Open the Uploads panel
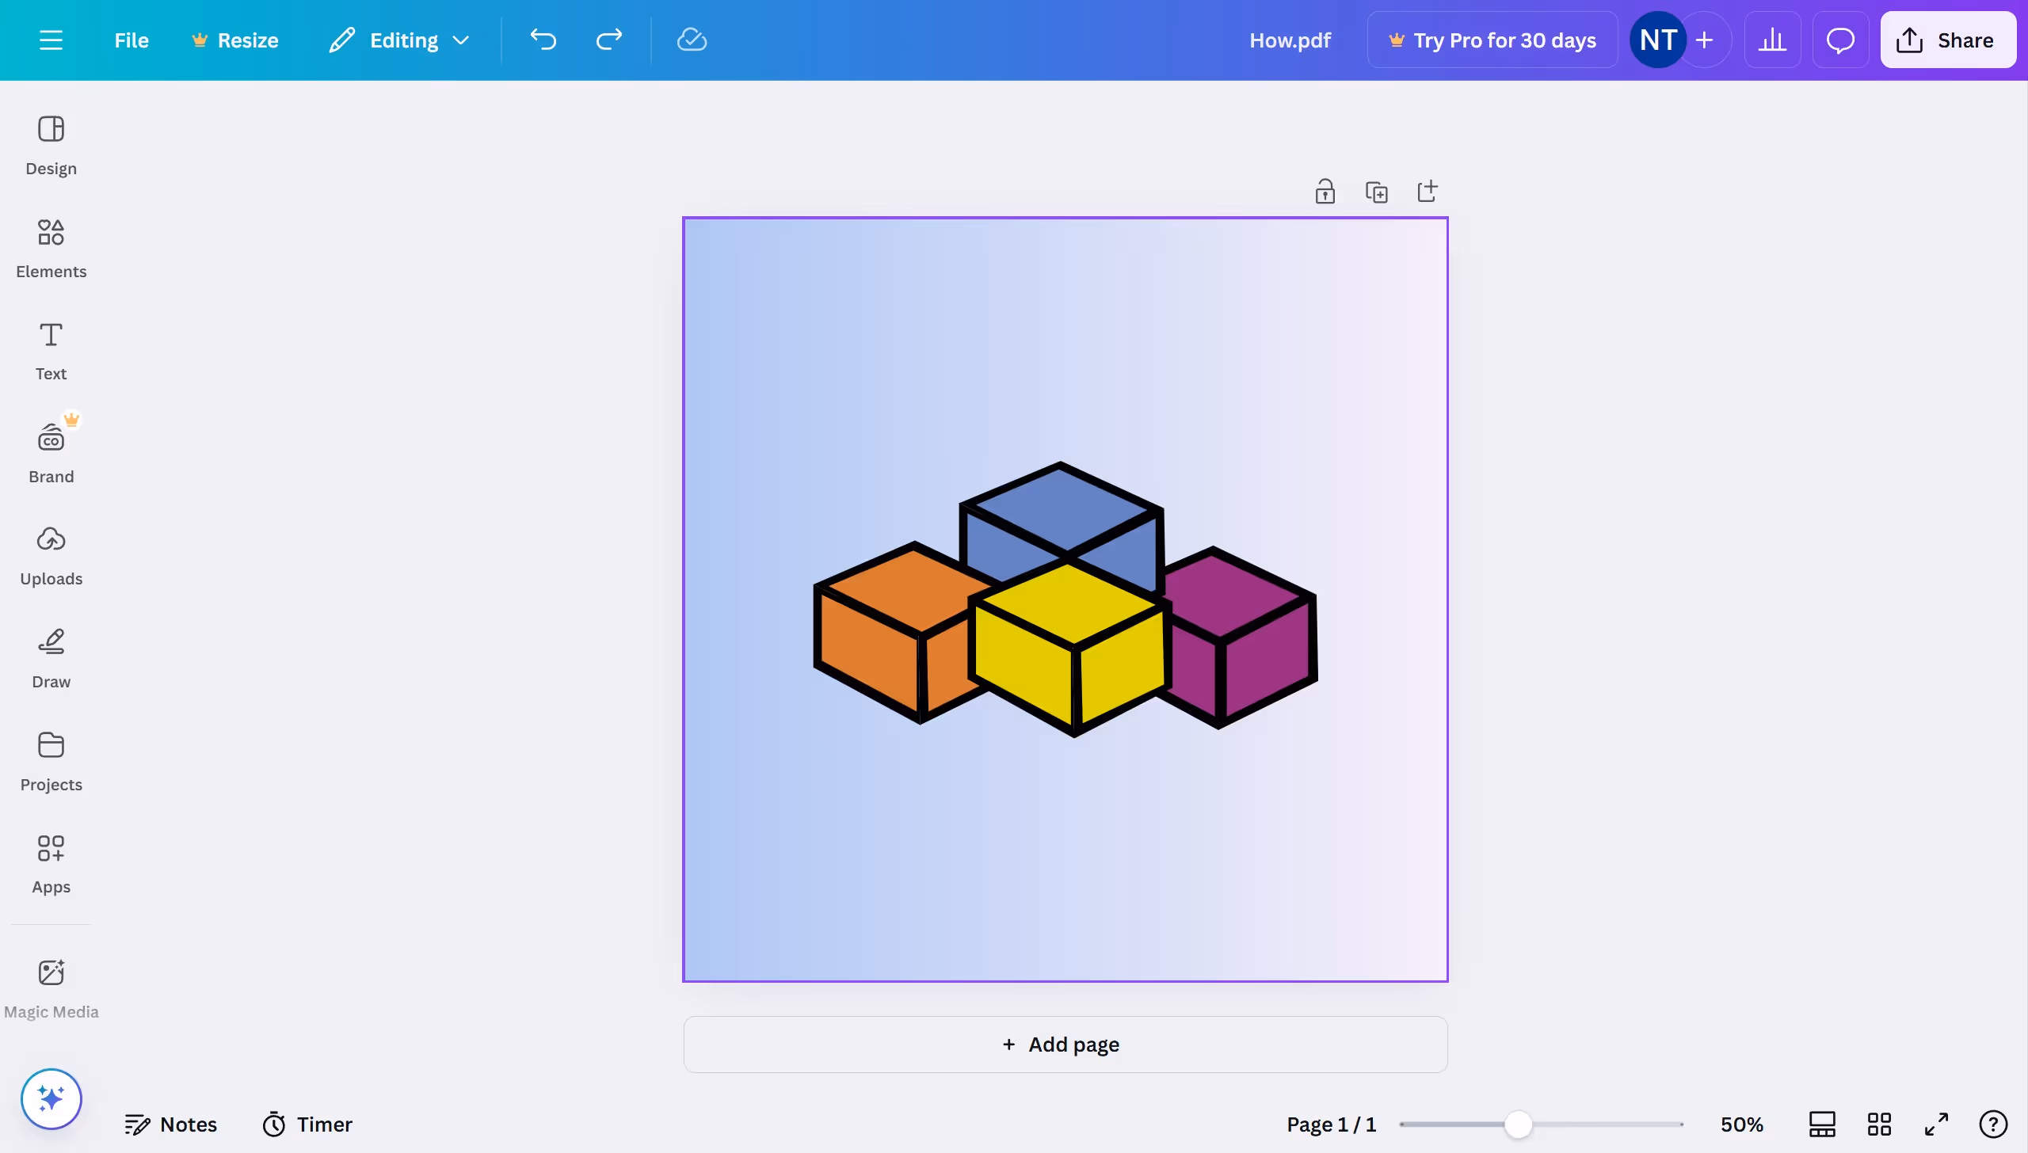This screenshot has width=2028, height=1153. tap(51, 556)
